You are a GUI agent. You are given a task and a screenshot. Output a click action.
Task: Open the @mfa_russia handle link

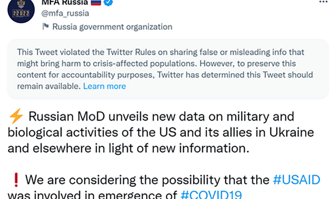point(65,13)
